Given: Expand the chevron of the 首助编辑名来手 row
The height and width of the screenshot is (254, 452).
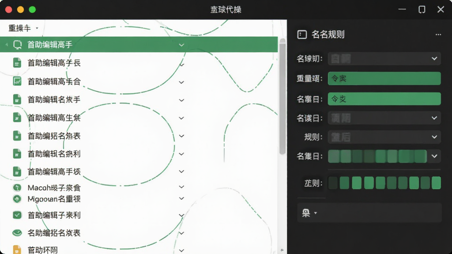Looking at the screenshot, I should [181, 100].
